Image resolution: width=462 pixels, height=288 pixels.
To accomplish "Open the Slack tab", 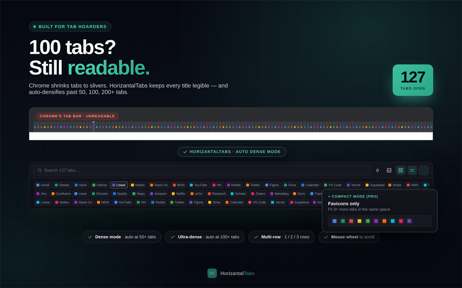I will [x=81, y=185].
